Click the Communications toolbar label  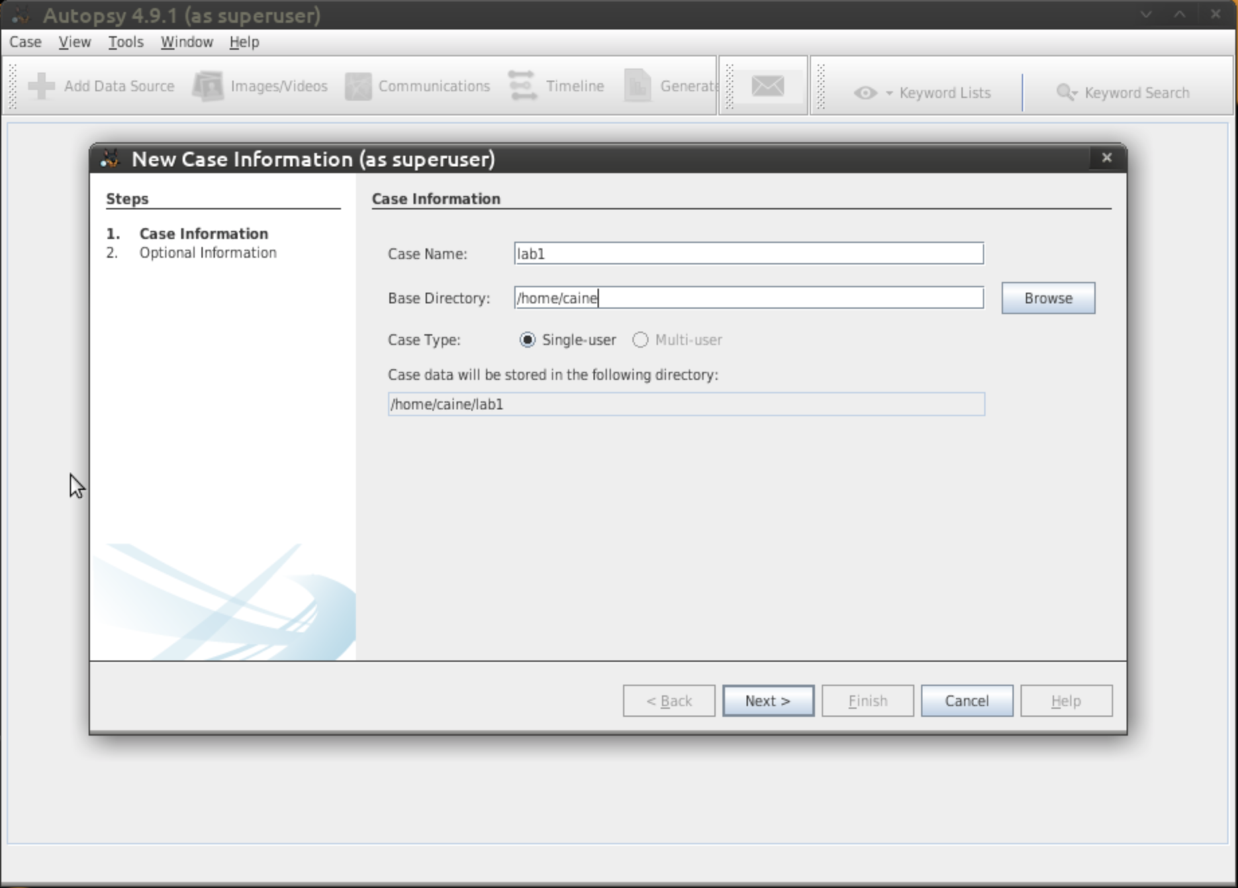point(434,86)
